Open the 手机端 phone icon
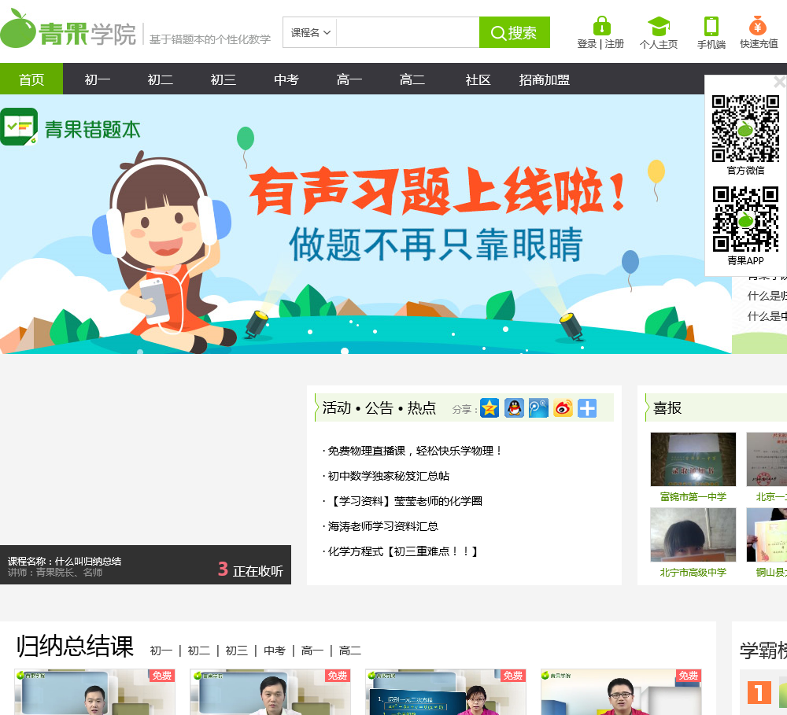 (x=711, y=26)
